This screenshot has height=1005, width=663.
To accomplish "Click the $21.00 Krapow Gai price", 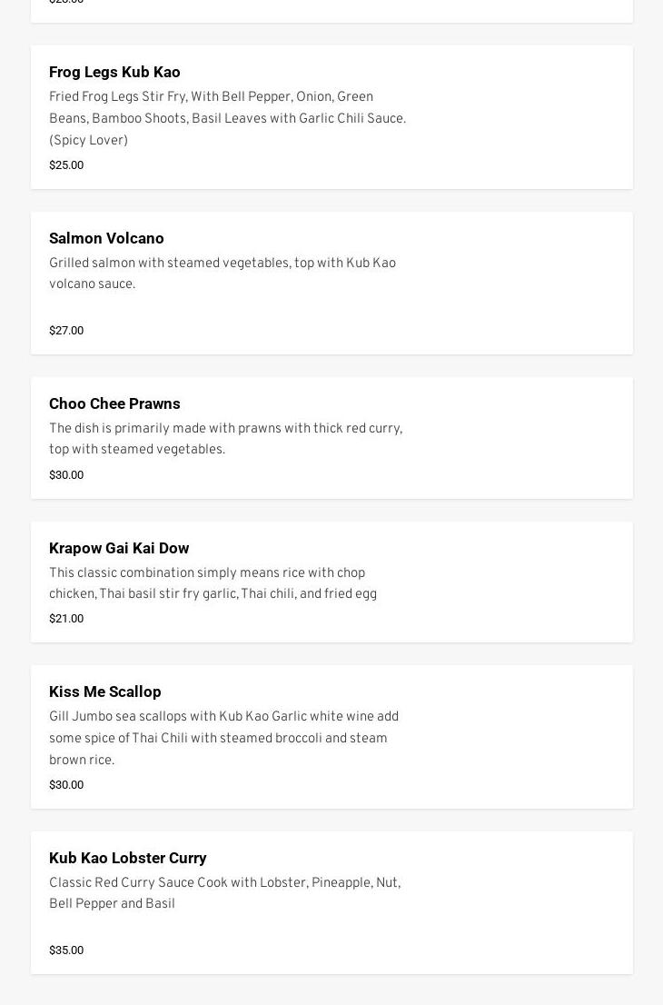I will pyautogui.click(x=66, y=619).
